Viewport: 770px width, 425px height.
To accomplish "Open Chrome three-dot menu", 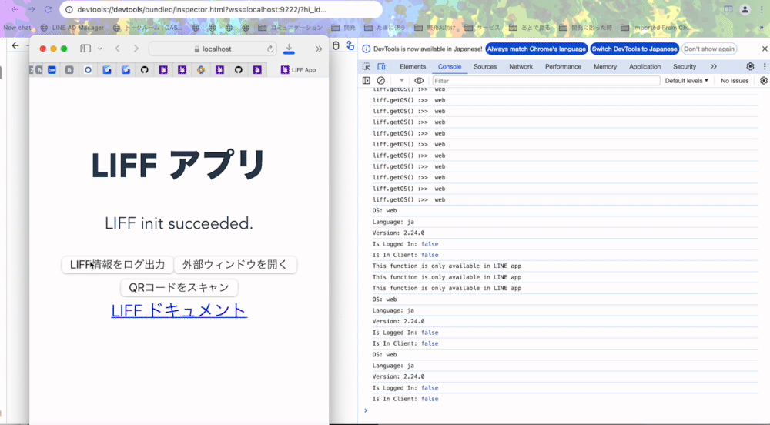I will tap(762, 9).
